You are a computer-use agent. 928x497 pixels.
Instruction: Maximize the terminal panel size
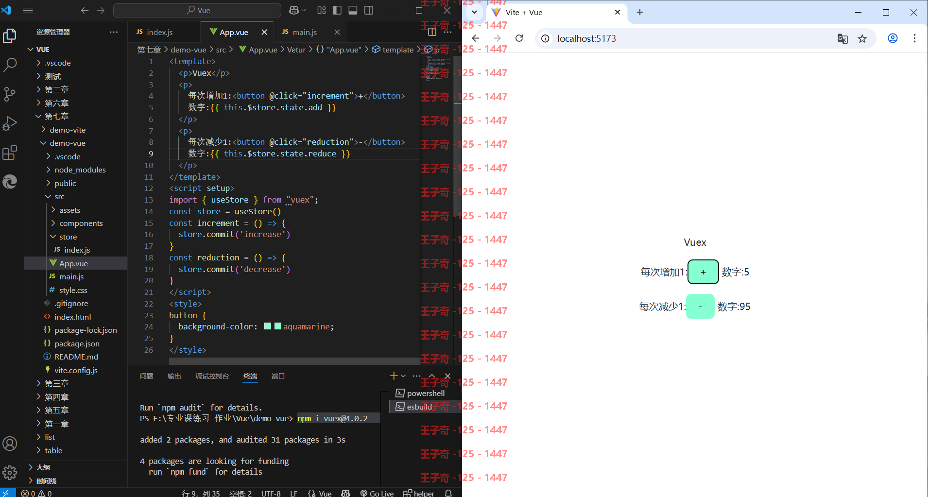click(x=432, y=376)
